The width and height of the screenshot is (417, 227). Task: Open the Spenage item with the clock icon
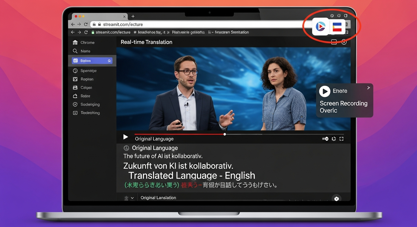pos(85,71)
